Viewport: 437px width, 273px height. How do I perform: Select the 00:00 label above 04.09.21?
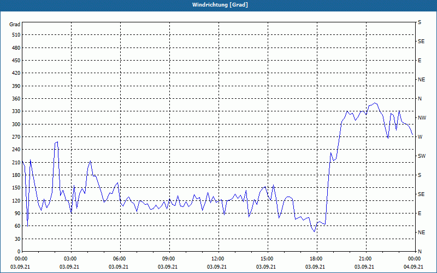pyautogui.click(x=415, y=258)
